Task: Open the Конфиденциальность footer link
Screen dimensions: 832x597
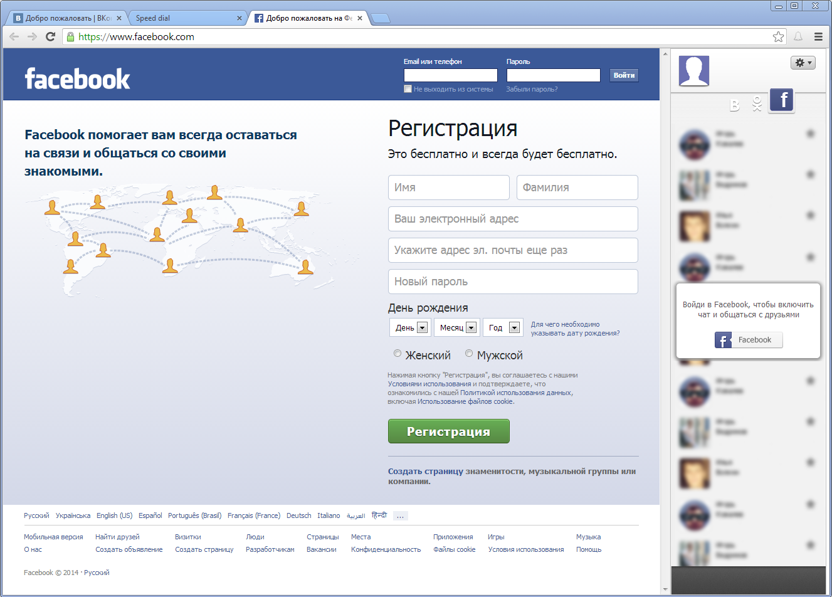Action: 386,550
